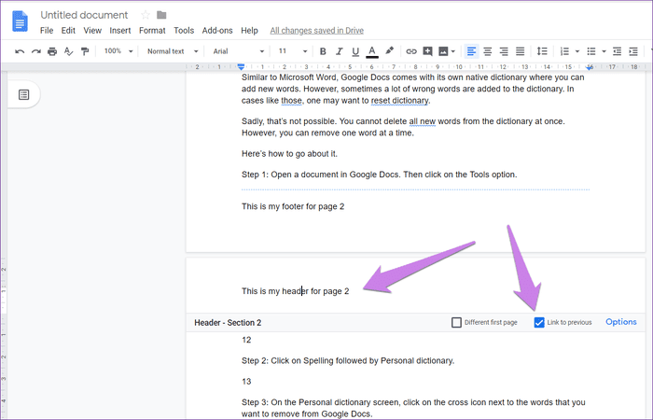Open the File menu
This screenshot has height=420, width=653.
47,31
